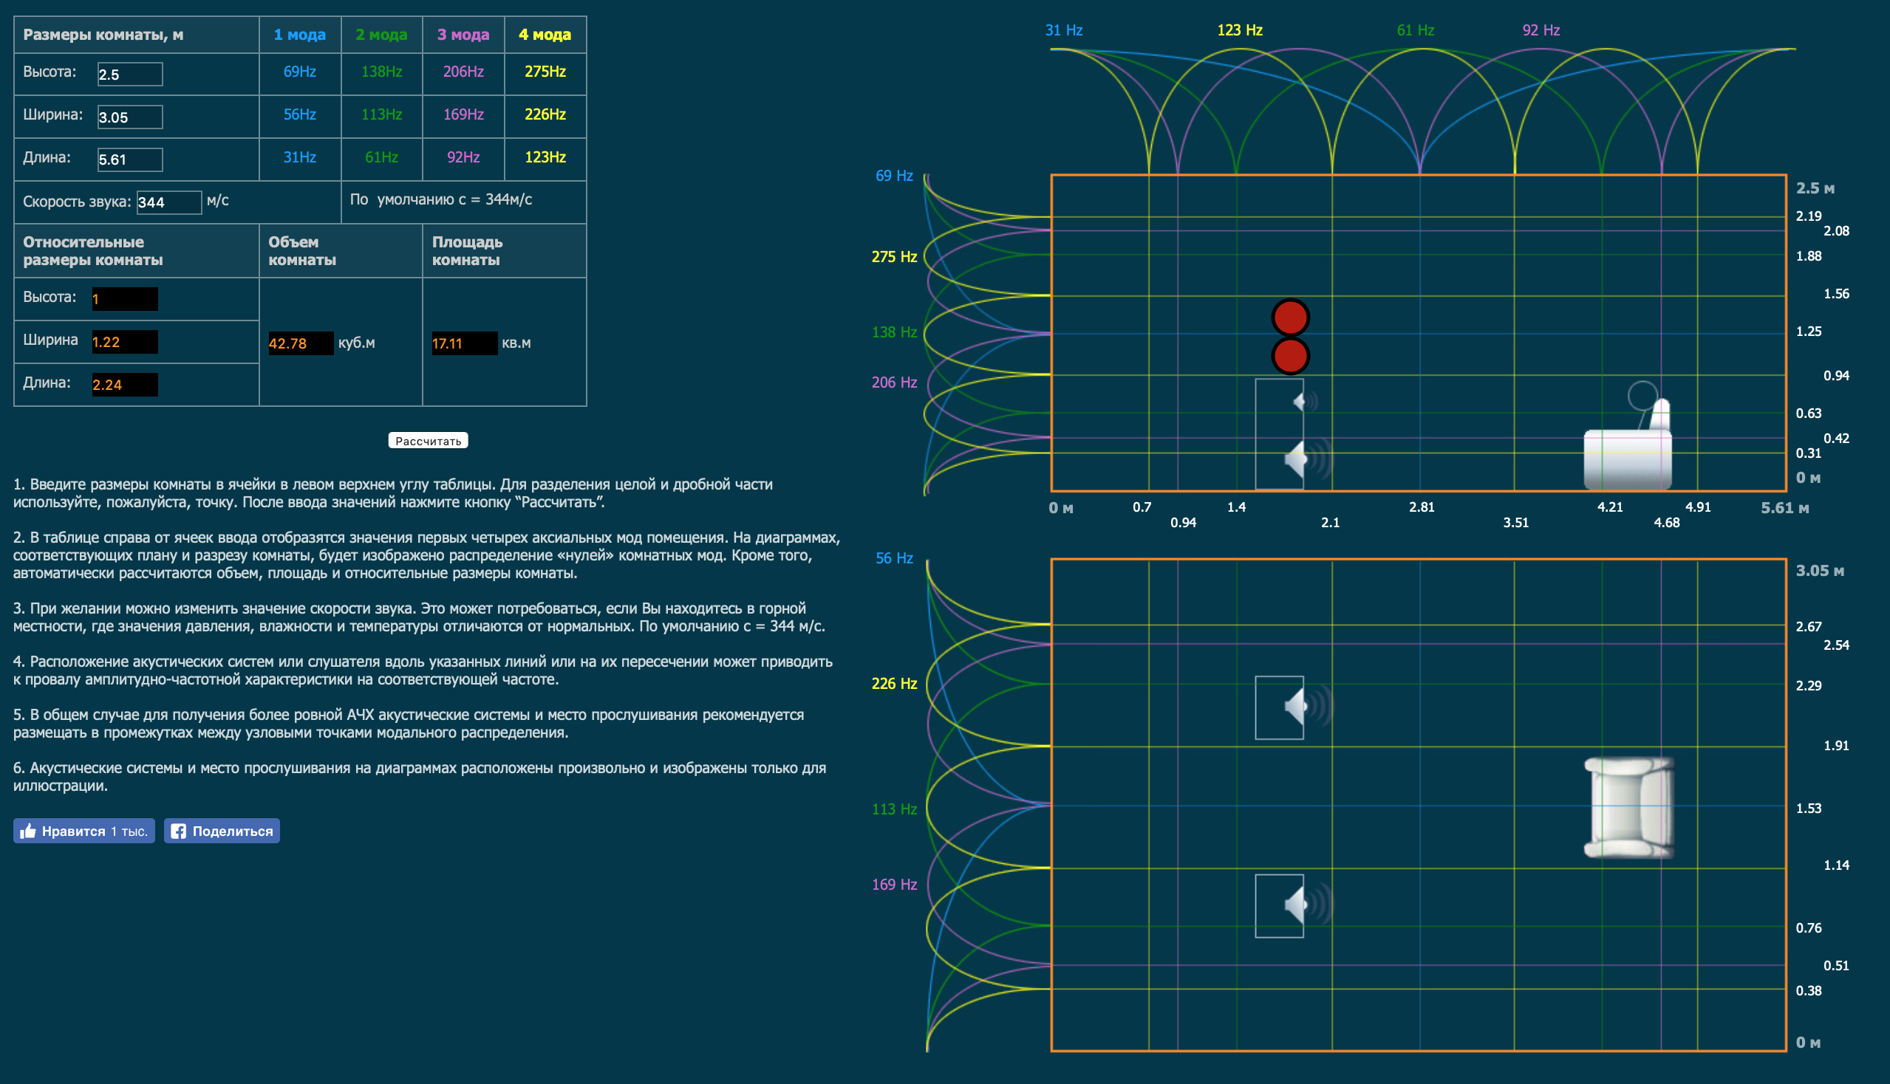Click the 4 мода column header
The image size is (1890, 1084).
coord(545,34)
